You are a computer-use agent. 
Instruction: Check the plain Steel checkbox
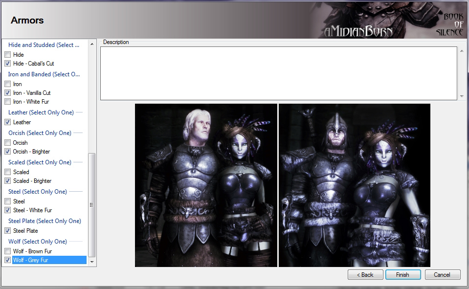tap(8, 201)
